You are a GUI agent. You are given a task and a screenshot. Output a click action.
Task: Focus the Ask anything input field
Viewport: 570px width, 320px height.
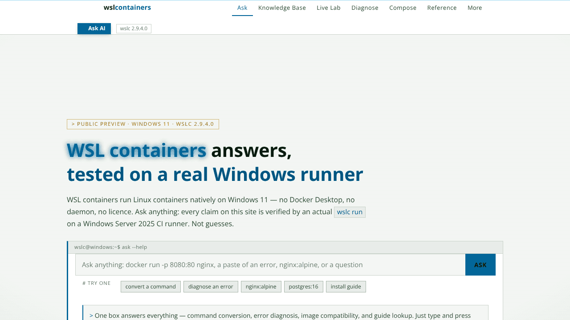coord(270,265)
